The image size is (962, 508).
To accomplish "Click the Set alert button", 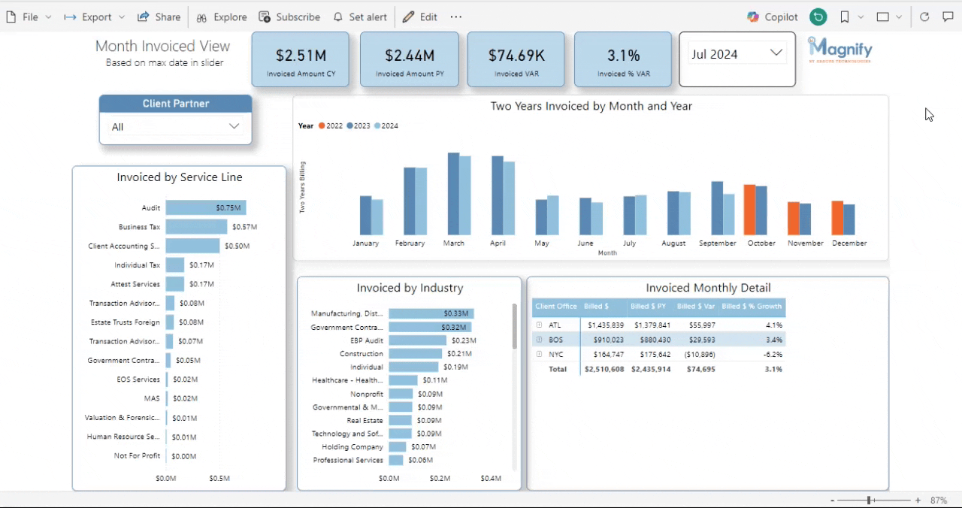I will 360,17.
